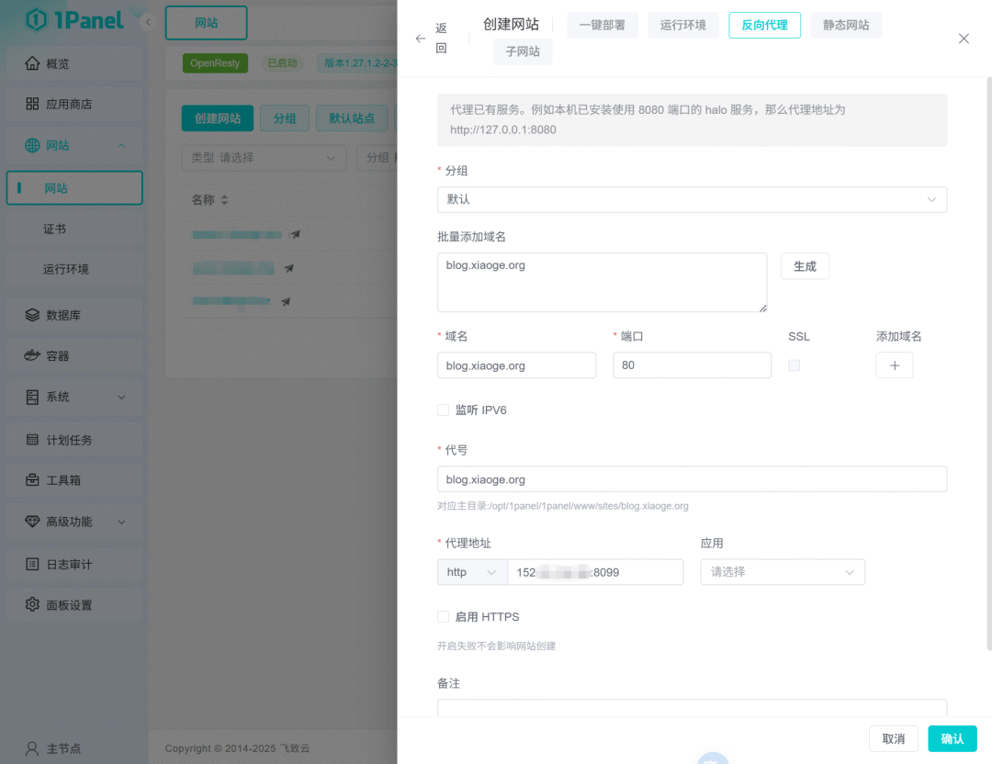Open the http protocol dropdown
Screen dimensions: 992x764
tap(472, 572)
